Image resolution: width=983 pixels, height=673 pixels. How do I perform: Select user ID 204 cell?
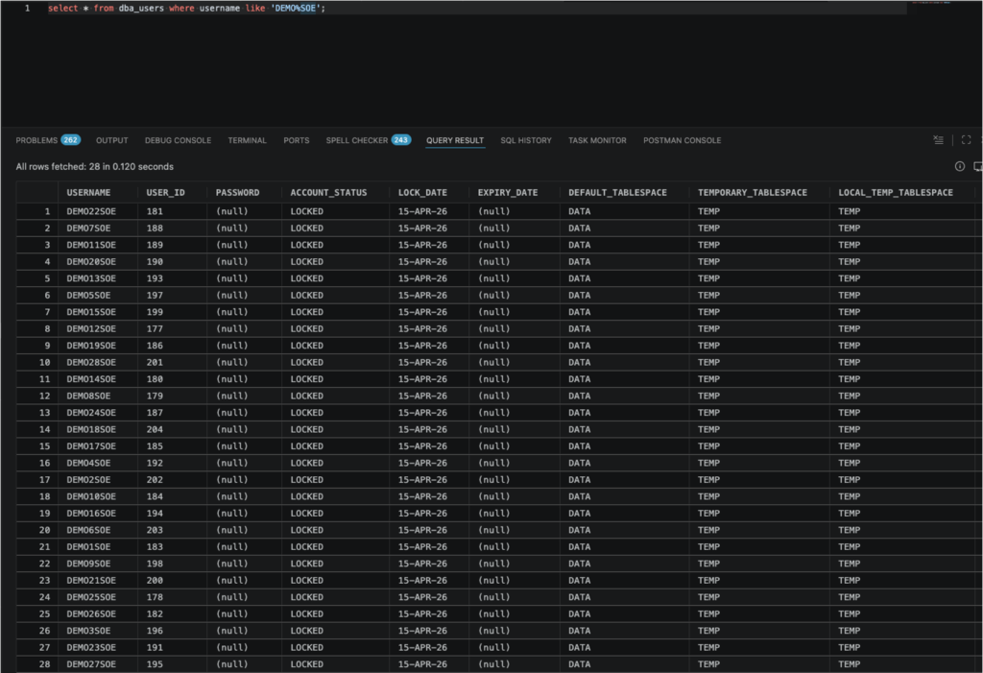[x=173, y=430]
